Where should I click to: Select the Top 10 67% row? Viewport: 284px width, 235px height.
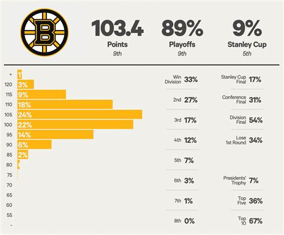point(250,221)
